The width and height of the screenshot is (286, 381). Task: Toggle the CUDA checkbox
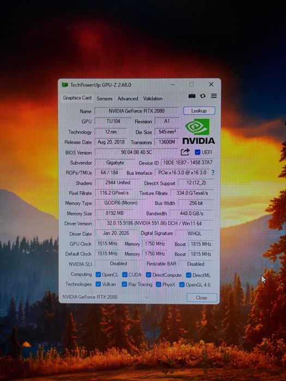(125, 274)
